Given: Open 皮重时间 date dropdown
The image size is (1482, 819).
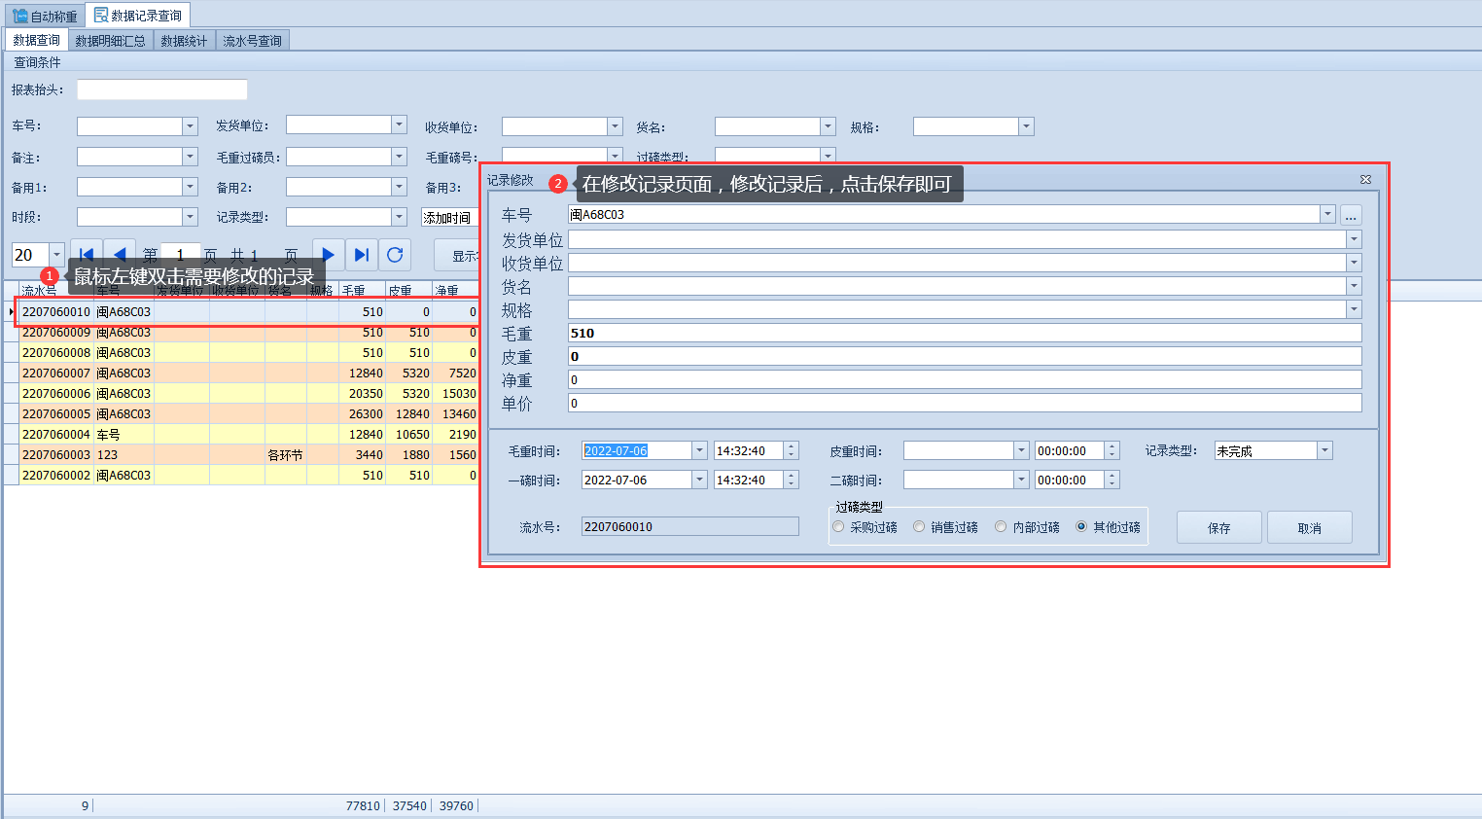Looking at the screenshot, I should [1021, 450].
